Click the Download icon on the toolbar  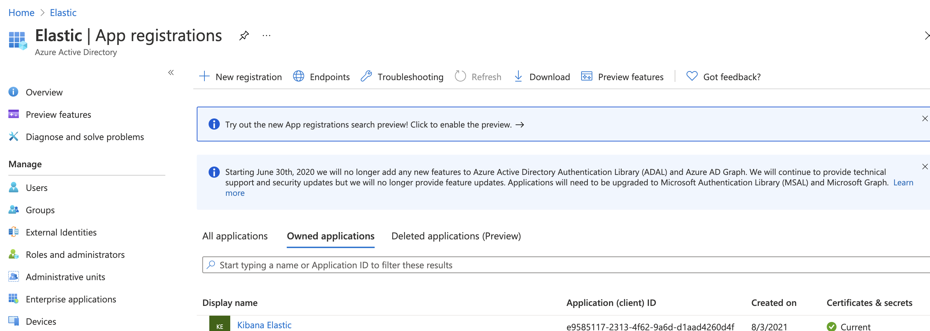tap(518, 76)
